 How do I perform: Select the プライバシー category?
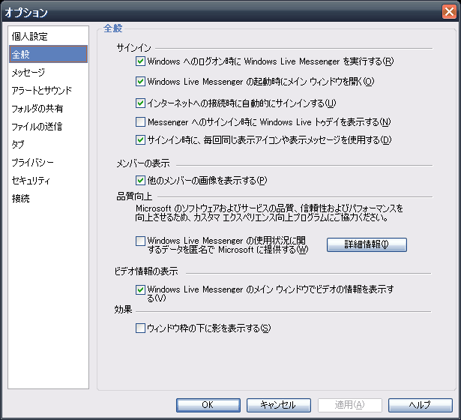[x=48, y=162]
